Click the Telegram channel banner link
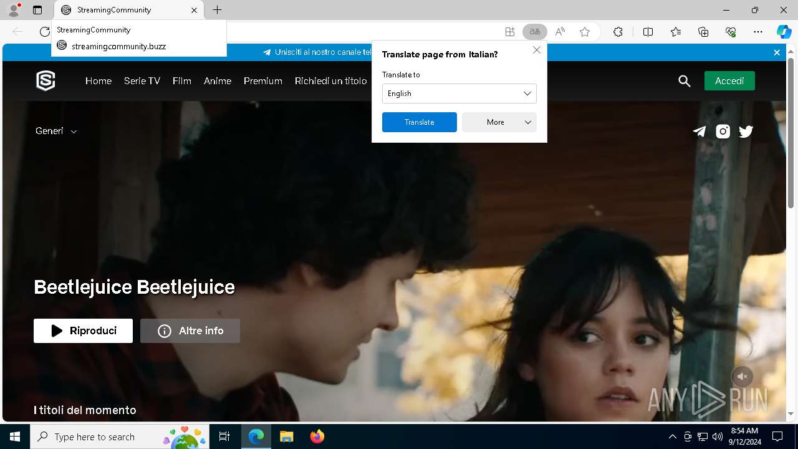Screen dimensions: 798x449 317,52
